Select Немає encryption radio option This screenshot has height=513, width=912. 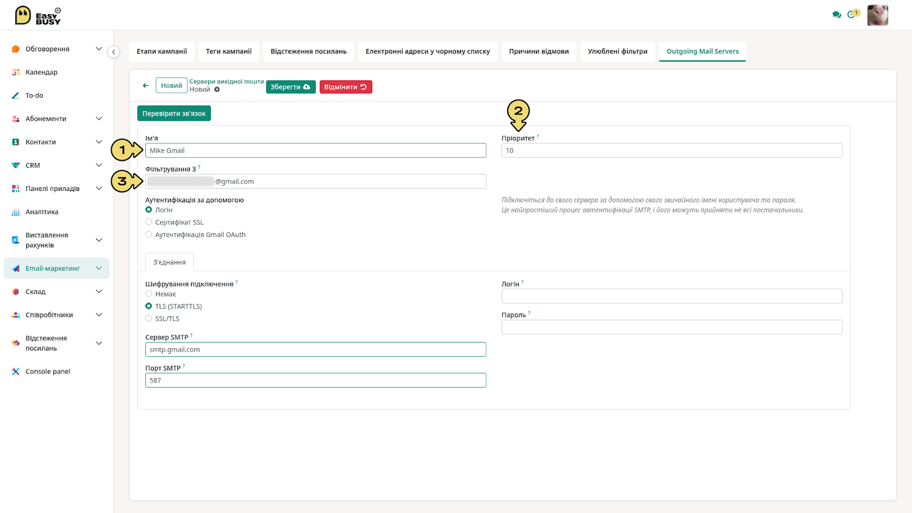pyautogui.click(x=149, y=294)
